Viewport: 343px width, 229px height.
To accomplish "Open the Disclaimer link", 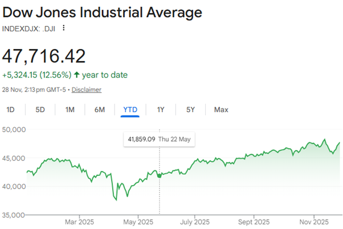I will coord(87,89).
